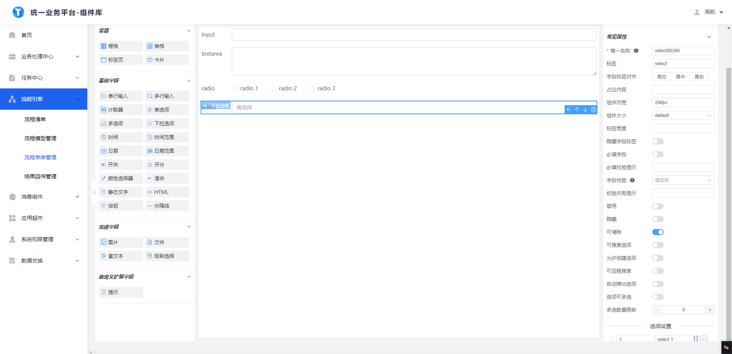Select radio 2 option
The width and height of the screenshot is (732, 354).
click(273, 89)
